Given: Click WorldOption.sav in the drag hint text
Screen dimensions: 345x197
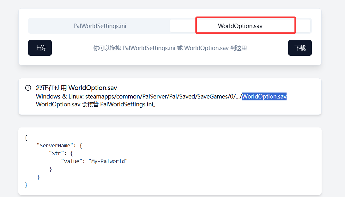Looking at the screenshot, I should coord(206,48).
